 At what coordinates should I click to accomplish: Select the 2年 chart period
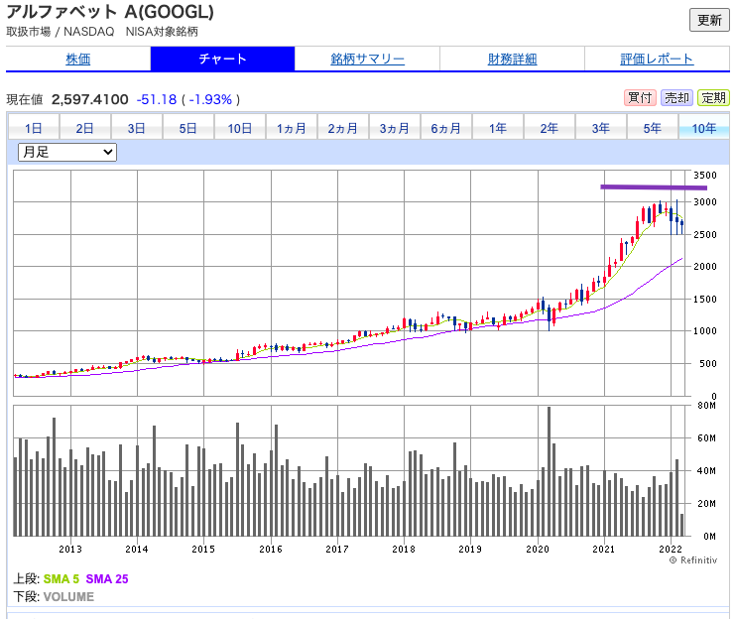(550, 128)
